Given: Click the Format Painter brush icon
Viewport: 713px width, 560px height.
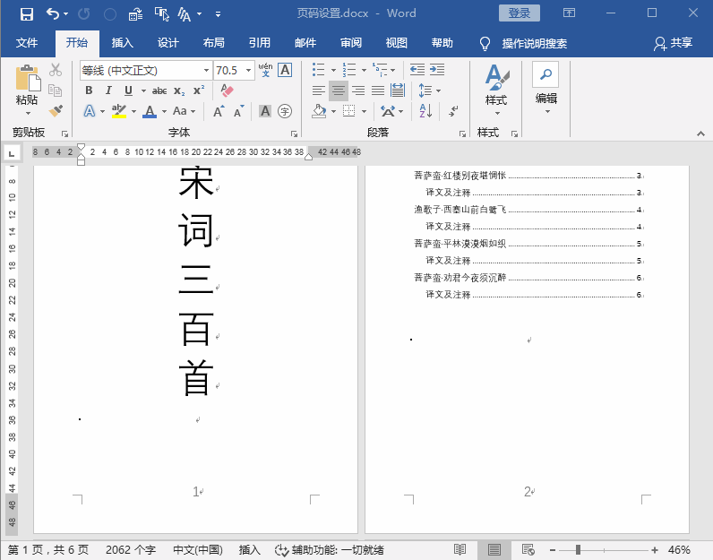Looking at the screenshot, I should 56,110.
